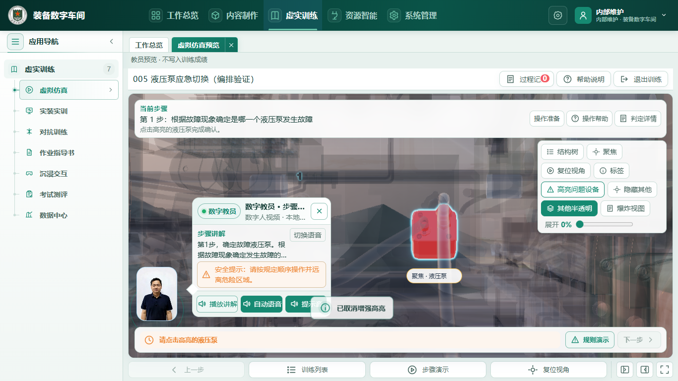678x381 pixels.
Task: Select the 工作总览 tab
Action: tap(149, 45)
